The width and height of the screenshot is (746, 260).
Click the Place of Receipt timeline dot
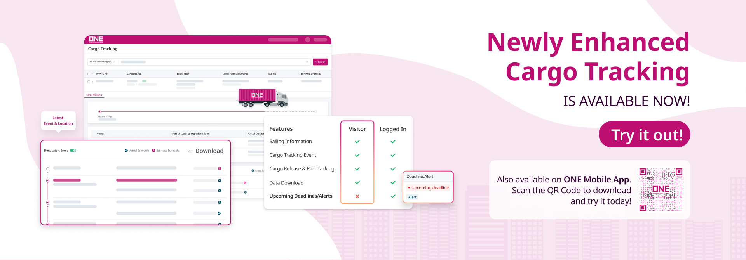(x=100, y=111)
